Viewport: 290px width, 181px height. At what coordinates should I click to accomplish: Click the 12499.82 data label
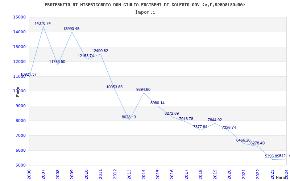pos(100,51)
